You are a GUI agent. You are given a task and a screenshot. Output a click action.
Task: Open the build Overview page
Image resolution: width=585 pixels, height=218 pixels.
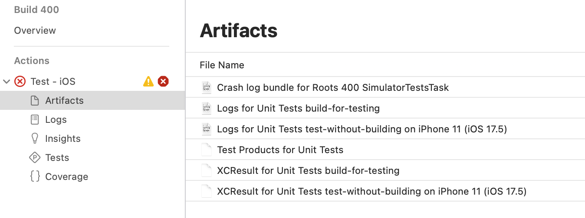click(35, 31)
